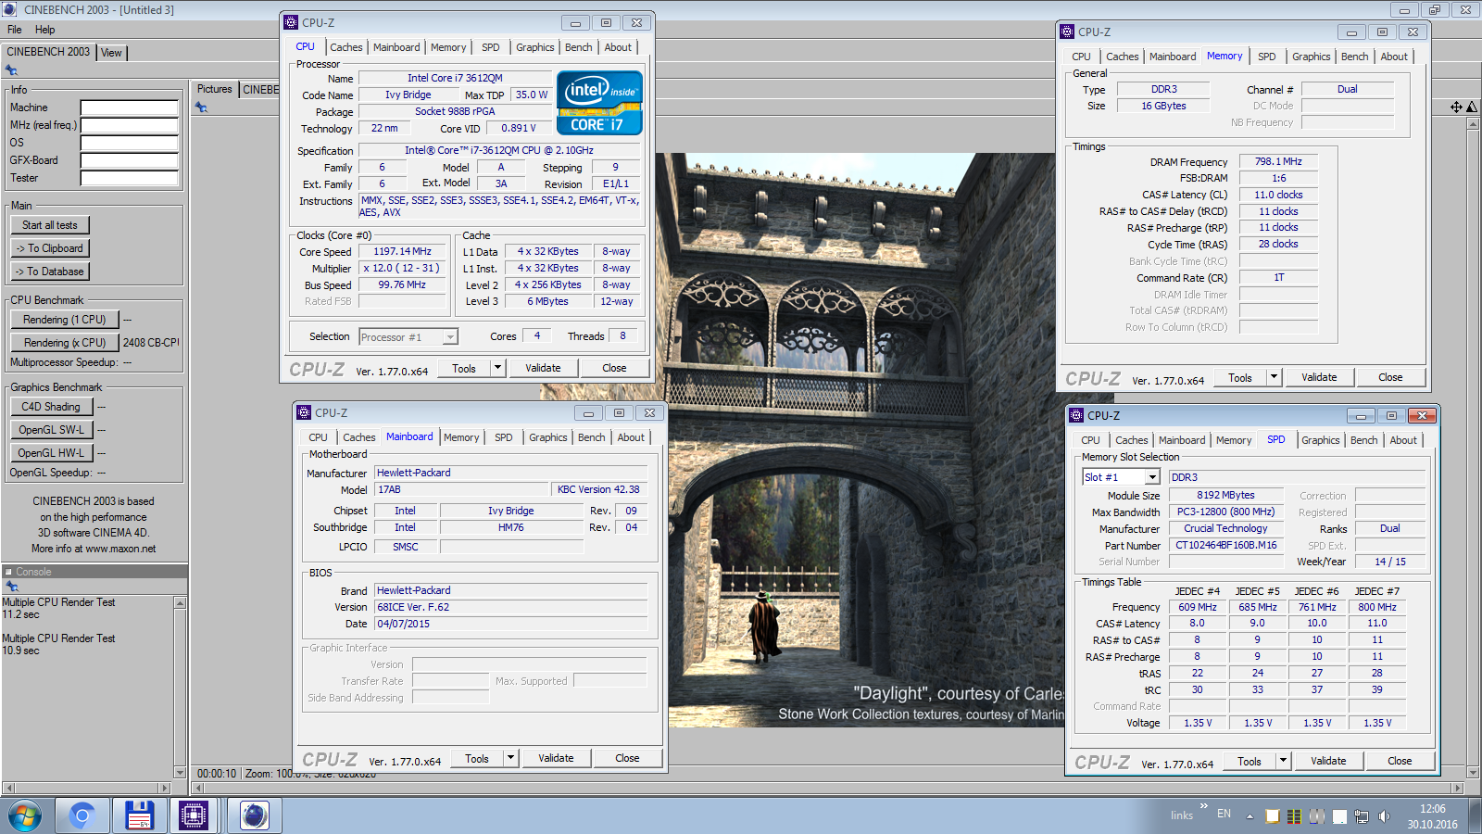Click the floppy disk taskbar icon
Image resolution: width=1482 pixels, height=834 pixels.
point(139,815)
